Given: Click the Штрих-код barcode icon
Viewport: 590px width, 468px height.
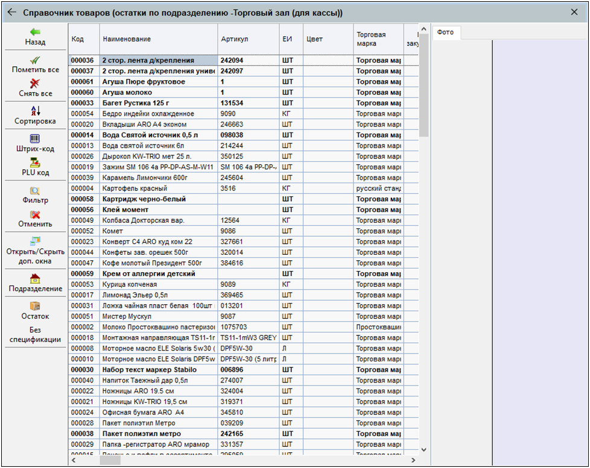Looking at the screenshot, I should pyautogui.click(x=35, y=139).
